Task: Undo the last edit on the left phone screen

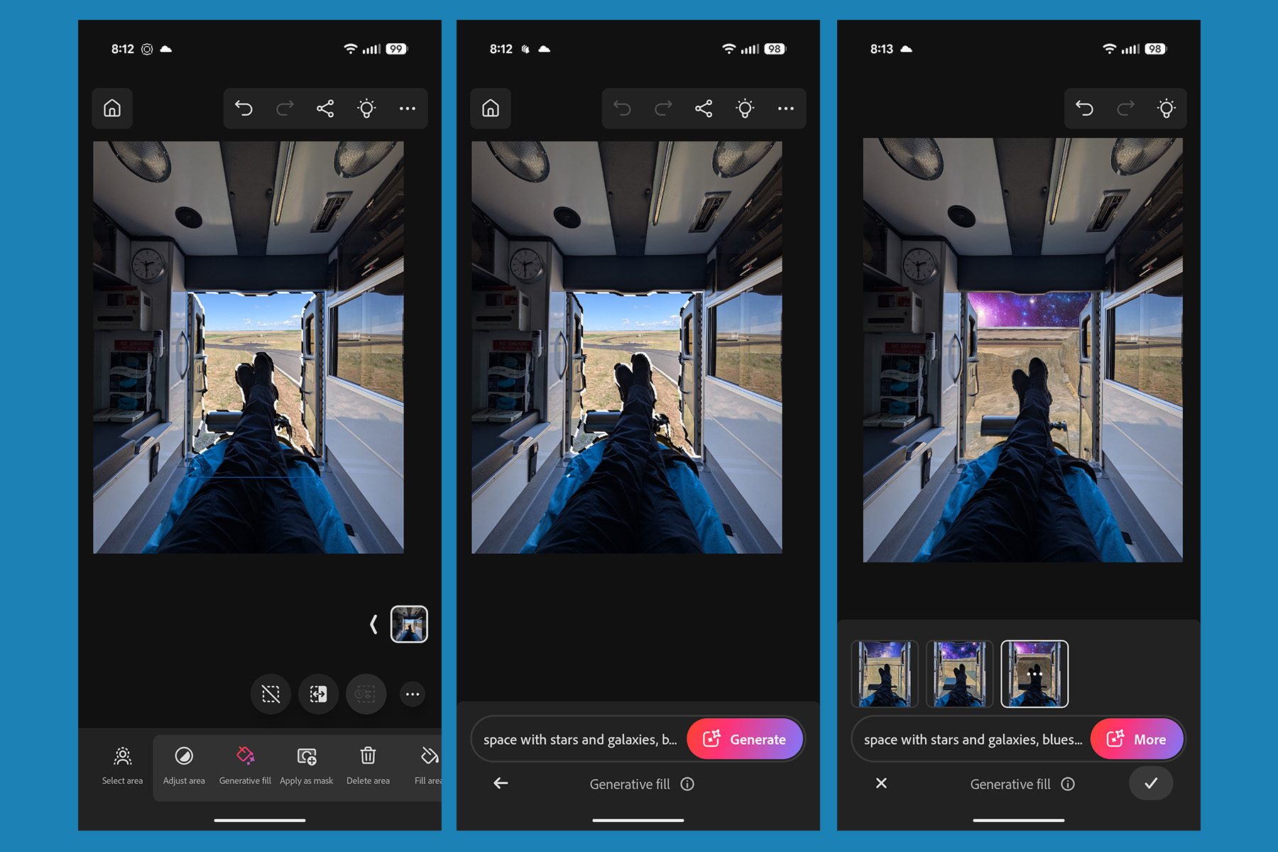Action: pyautogui.click(x=244, y=108)
